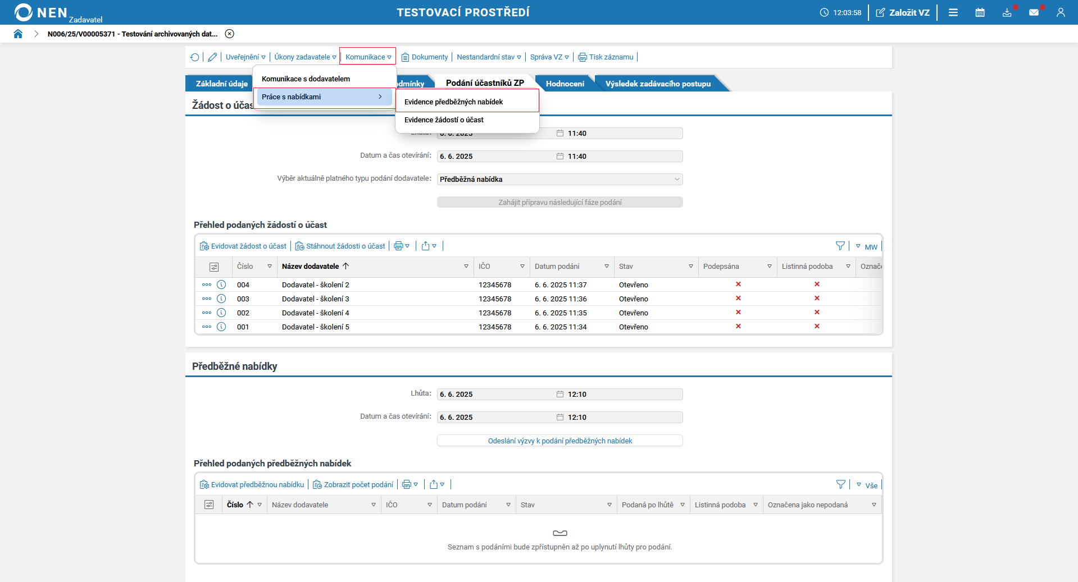This screenshot has height=582, width=1078.
Task: Open the user profile icon
Action: click(1061, 12)
